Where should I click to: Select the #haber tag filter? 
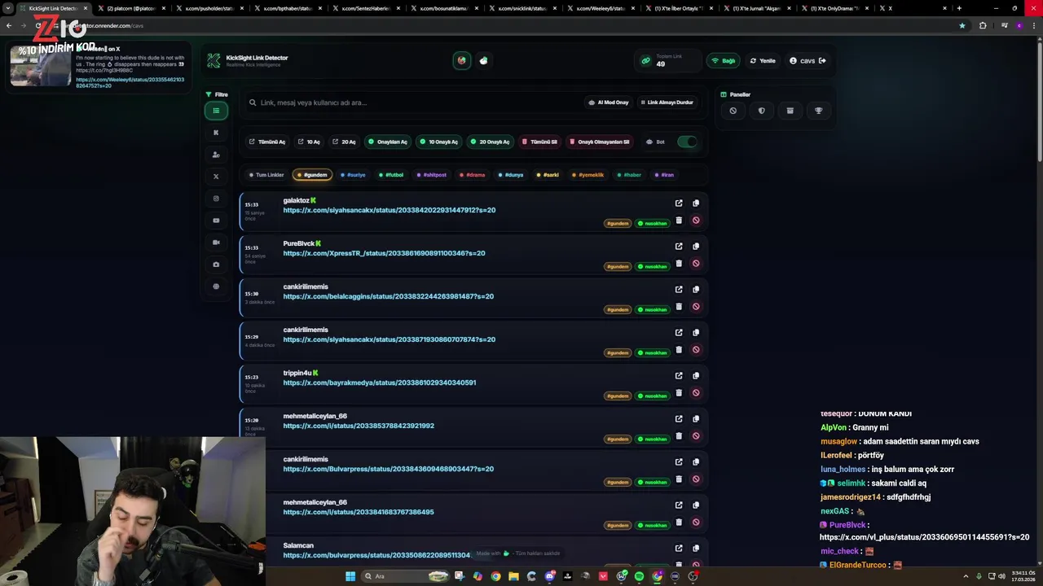click(x=629, y=175)
